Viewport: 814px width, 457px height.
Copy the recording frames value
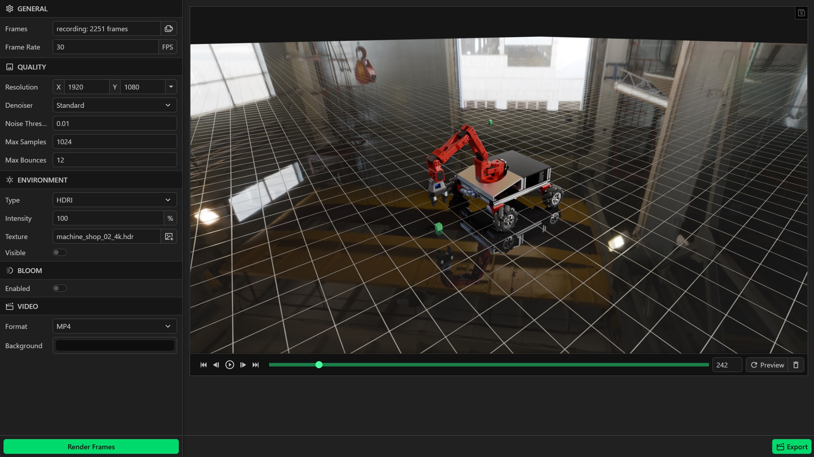(169, 28)
